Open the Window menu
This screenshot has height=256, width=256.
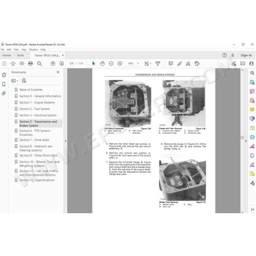click(33, 49)
